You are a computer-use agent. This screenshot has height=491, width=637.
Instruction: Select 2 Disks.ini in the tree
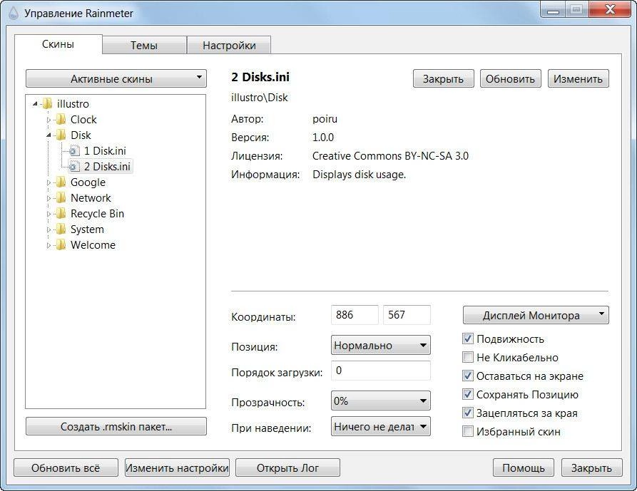[107, 167]
